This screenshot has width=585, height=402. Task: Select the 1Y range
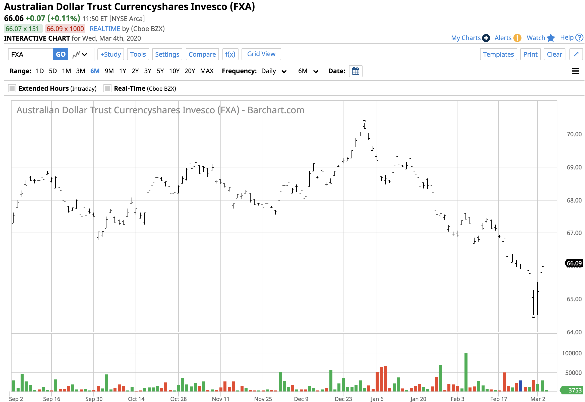(123, 71)
